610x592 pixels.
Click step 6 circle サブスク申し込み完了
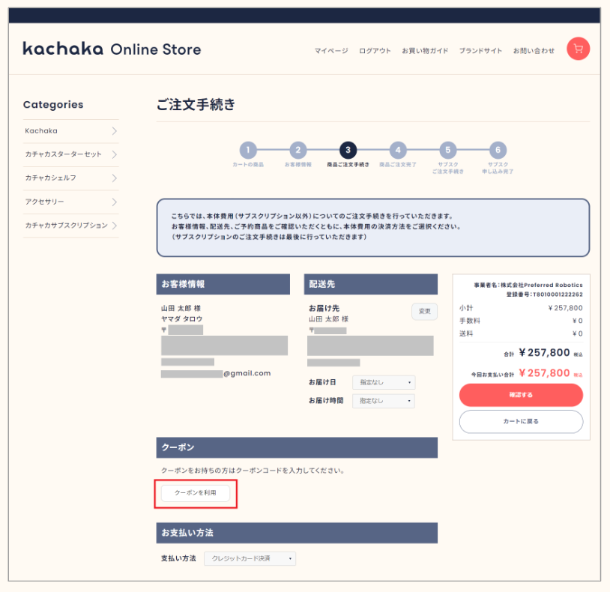coord(498,150)
